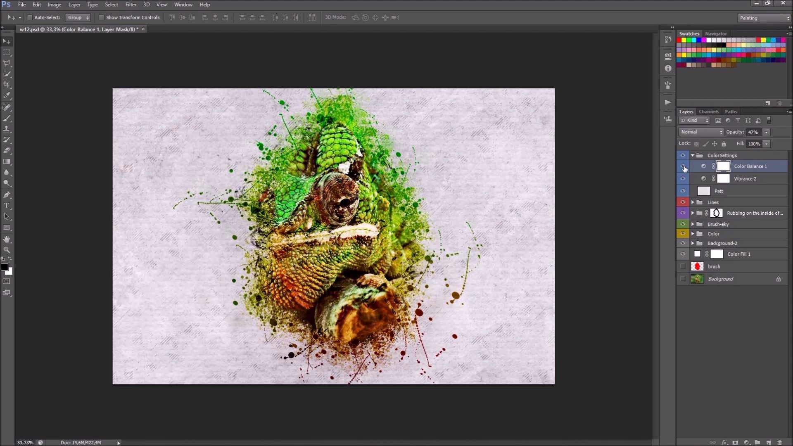Enable the Show Transform Controls checkbox

(101, 17)
